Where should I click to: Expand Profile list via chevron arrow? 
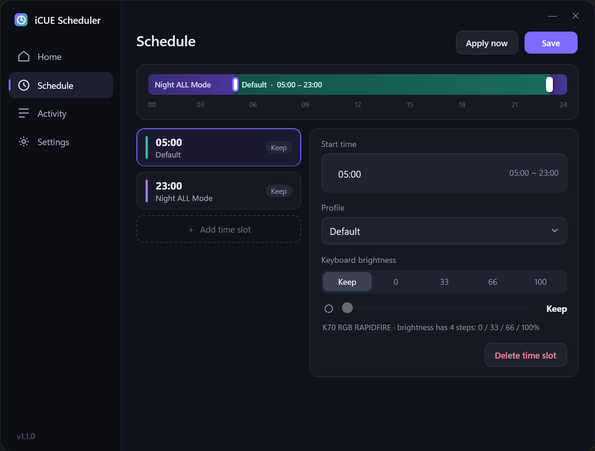pyautogui.click(x=555, y=230)
